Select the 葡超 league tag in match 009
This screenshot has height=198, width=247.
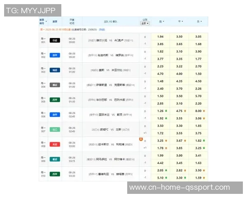click(x=55, y=159)
